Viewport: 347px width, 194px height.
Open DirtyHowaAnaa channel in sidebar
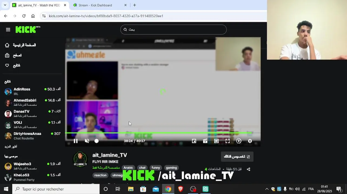click(x=32, y=136)
